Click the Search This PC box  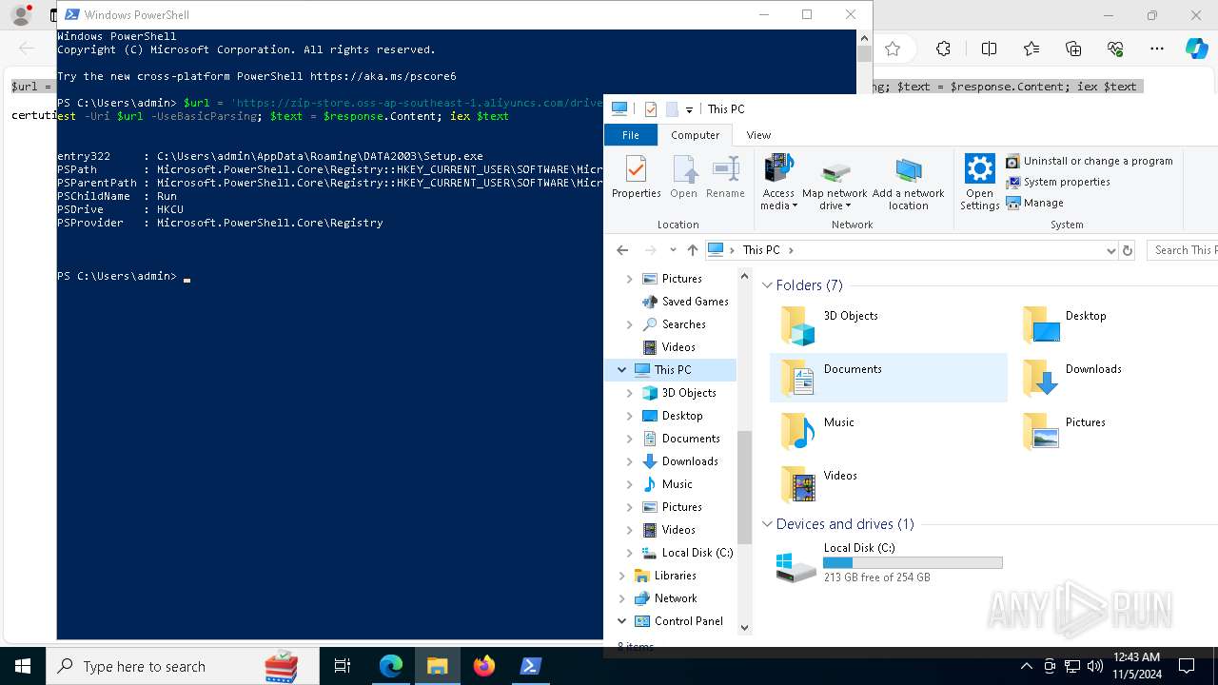click(1183, 250)
